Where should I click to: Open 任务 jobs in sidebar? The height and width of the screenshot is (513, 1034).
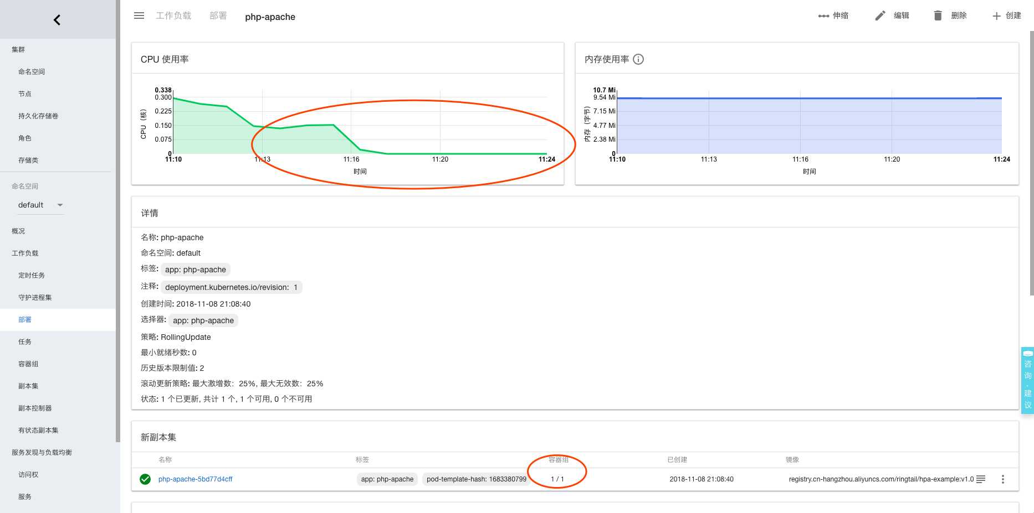pyautogui.click(x=25, y=342)
